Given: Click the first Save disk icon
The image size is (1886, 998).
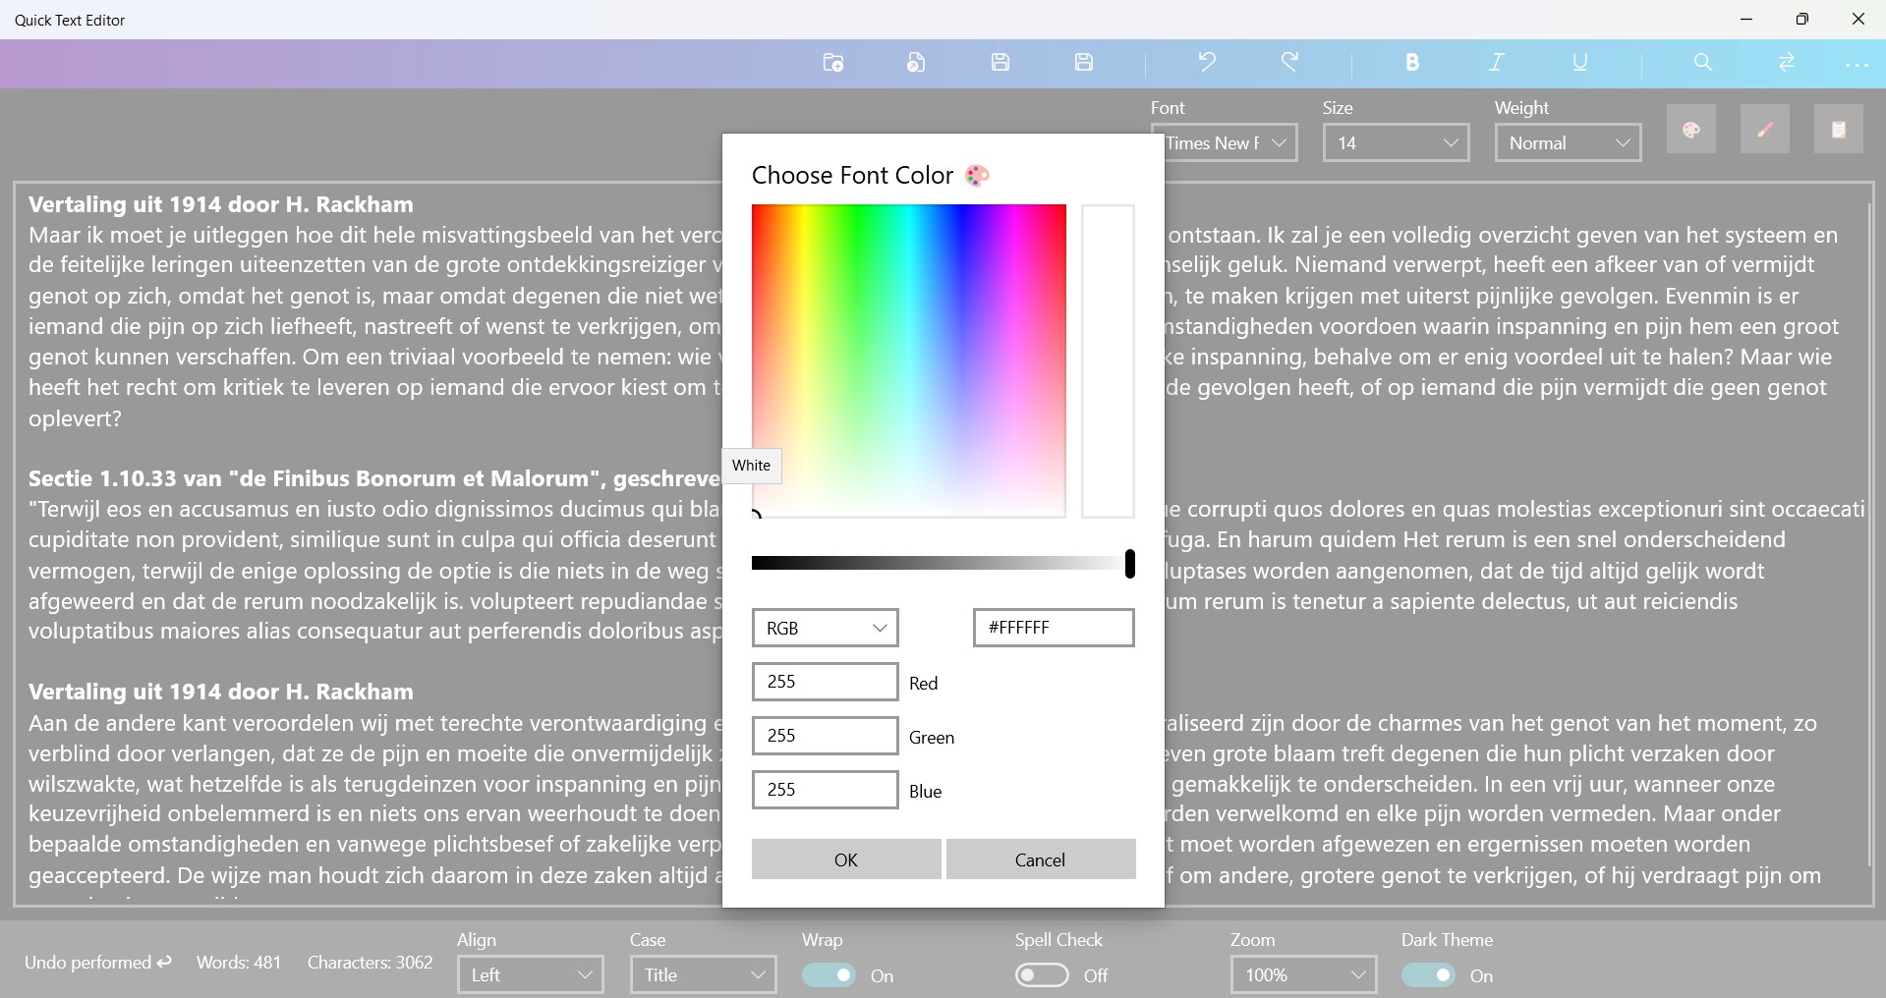Looking at the screenshot, I should 1000,63.
